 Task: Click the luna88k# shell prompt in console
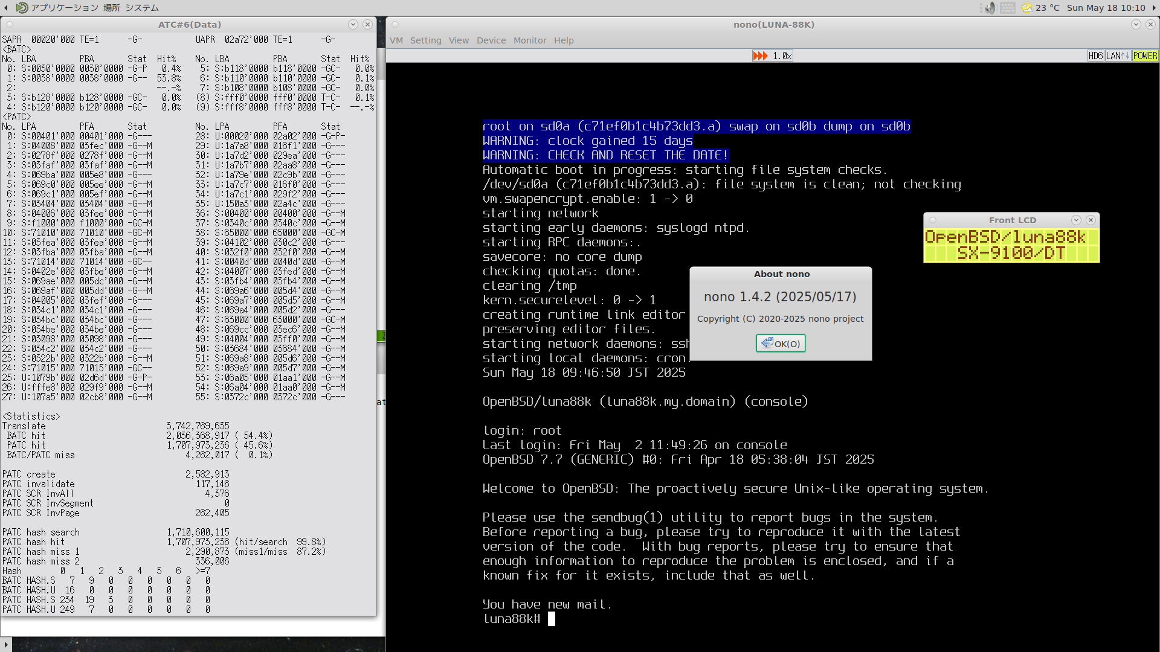(512, 619)
